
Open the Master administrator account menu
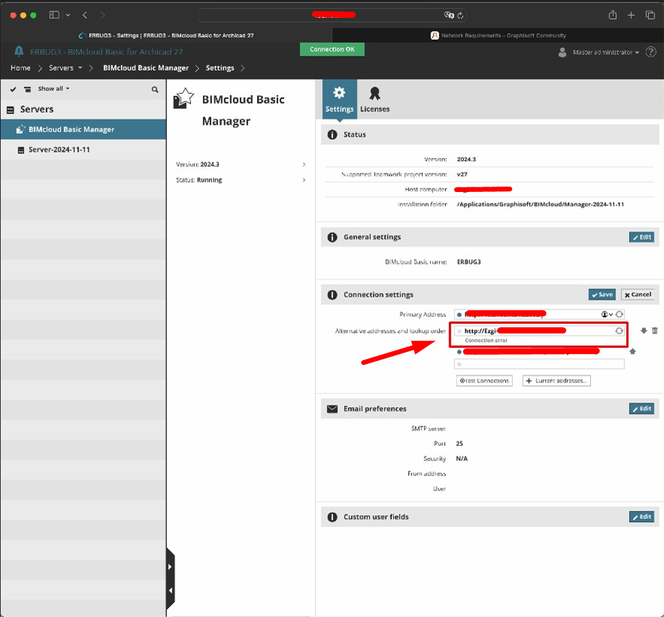606,53
